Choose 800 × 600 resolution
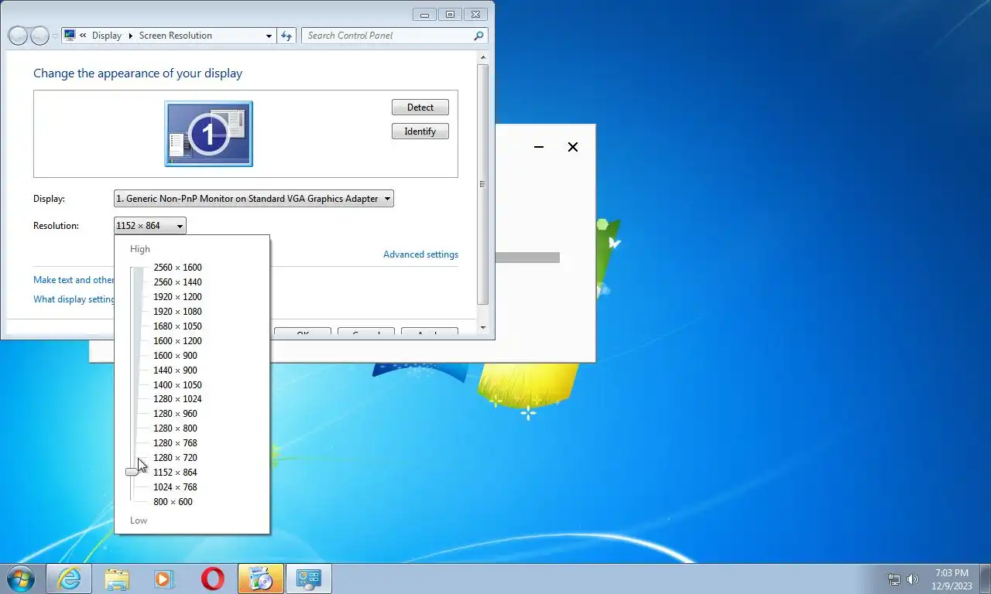 click(173, 502)
